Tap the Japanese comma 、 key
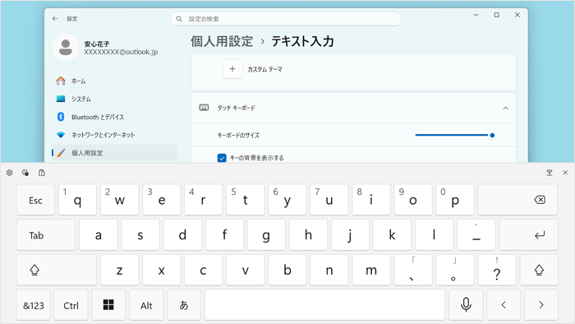This screenshot has height=324, width=575. 413,270
